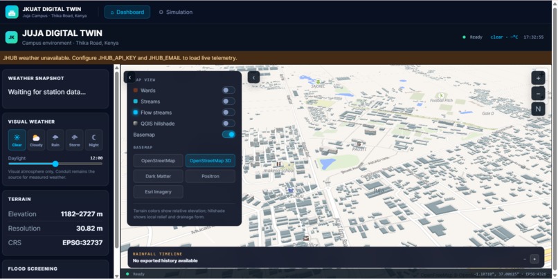Image resolution: width=558 pixels, height=279 pixels.
Task: Collapse the map view layers panel chevron
Action: (x=129, y=77)
